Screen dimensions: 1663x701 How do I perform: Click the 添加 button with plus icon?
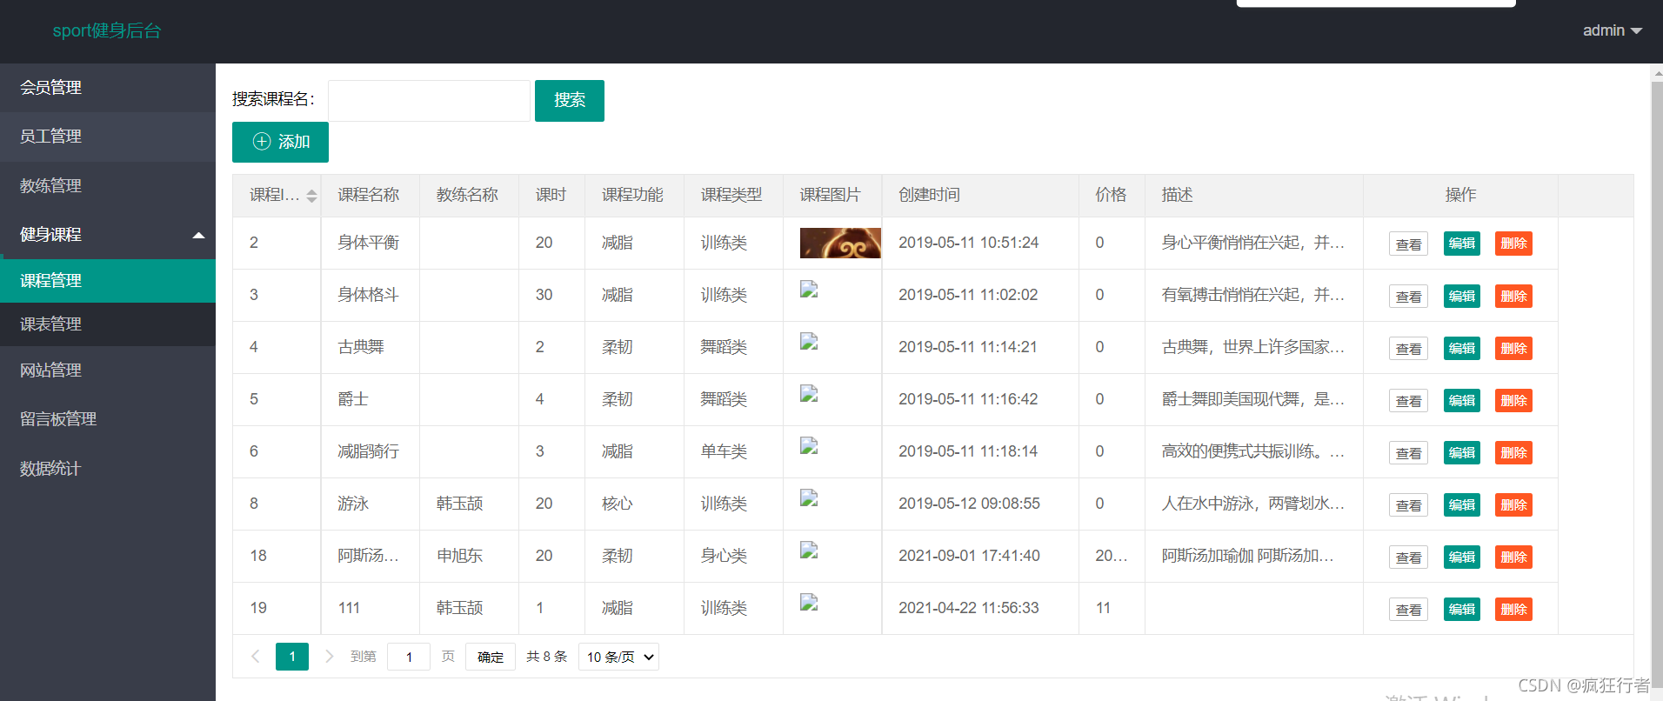click(280, 142)
